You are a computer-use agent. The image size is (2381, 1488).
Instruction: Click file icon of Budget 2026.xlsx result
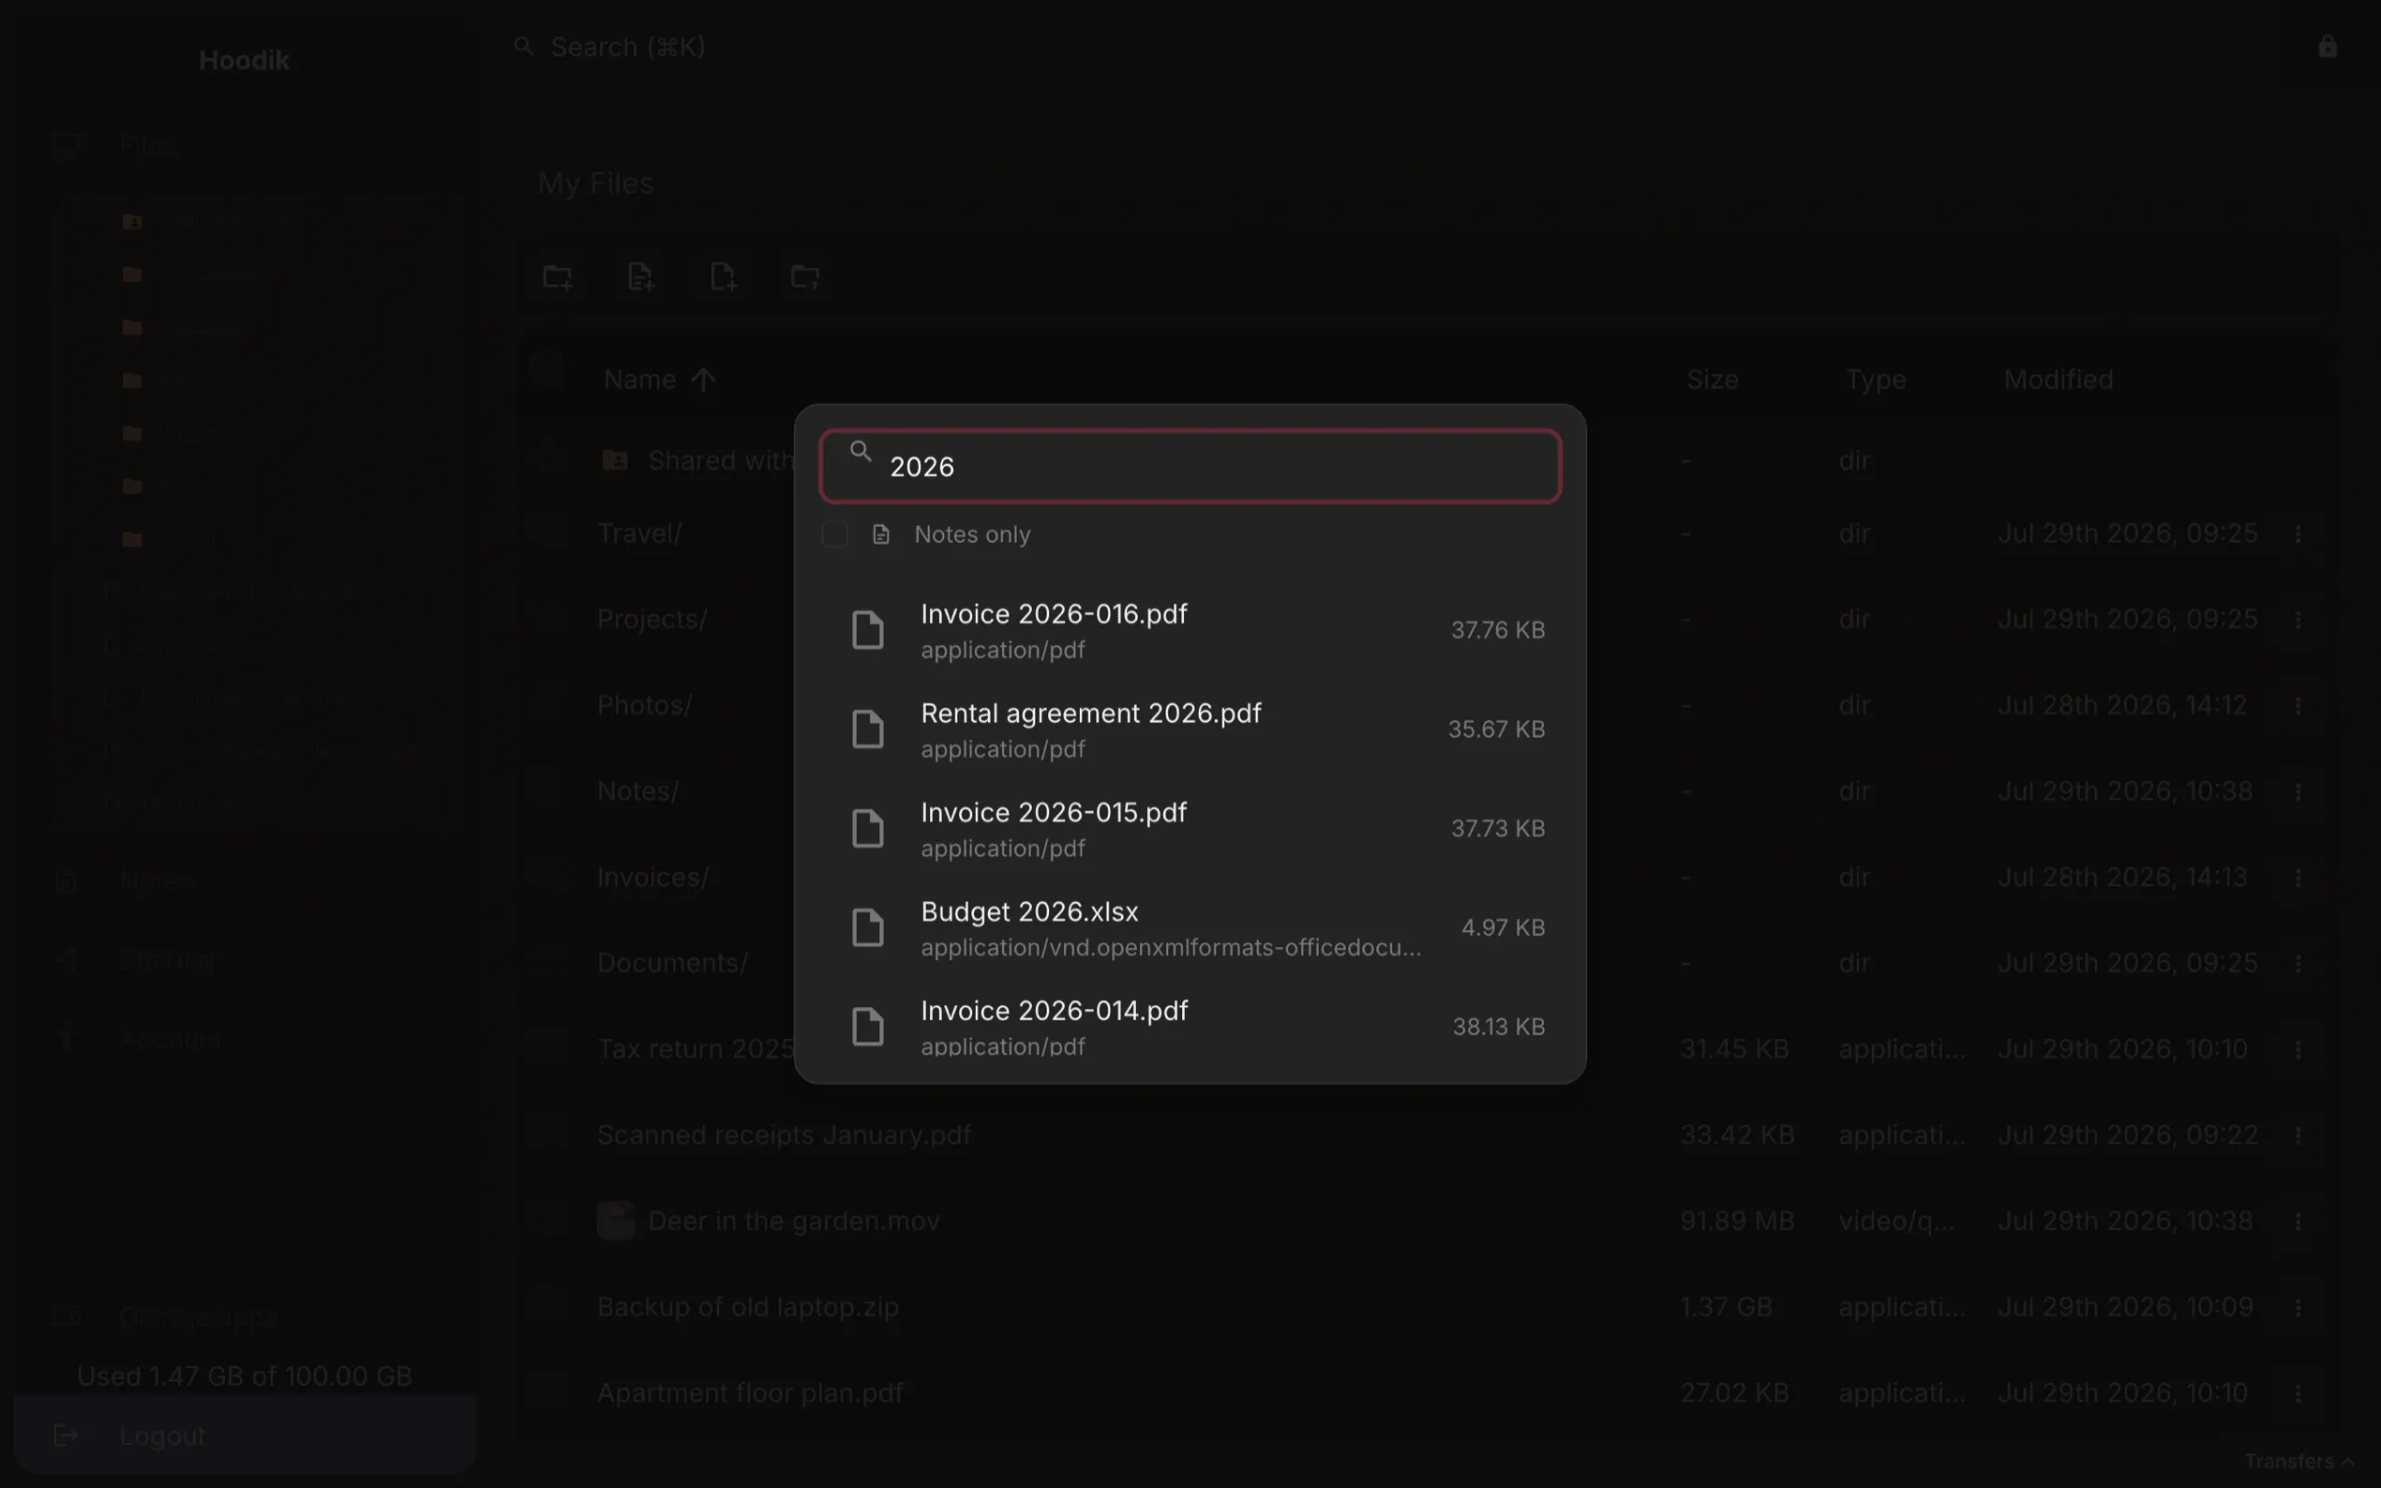pos(868,928)
